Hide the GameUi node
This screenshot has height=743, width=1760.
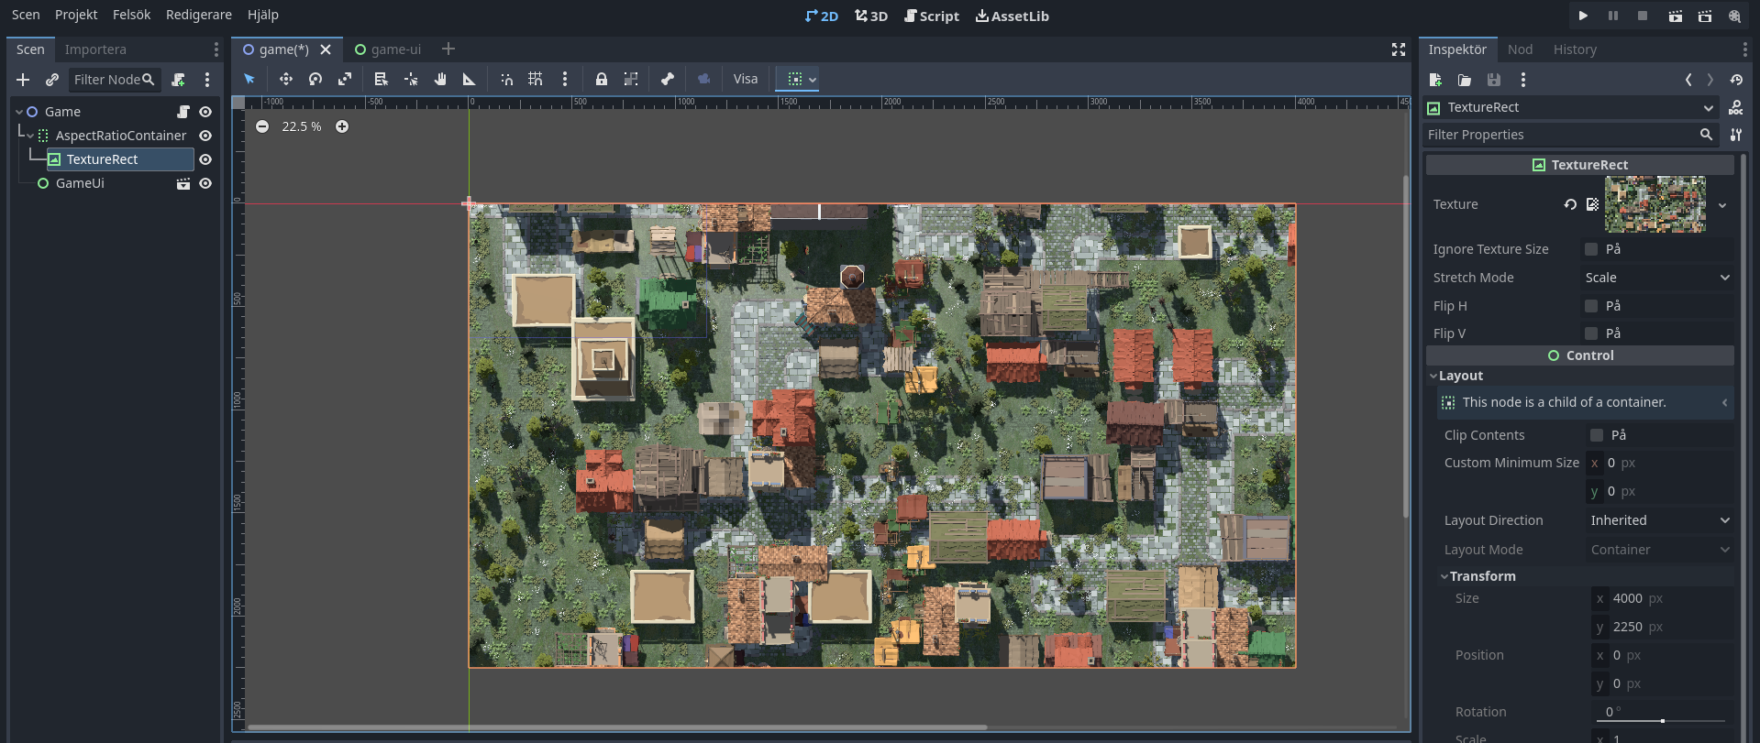click(x=205, y=183)
